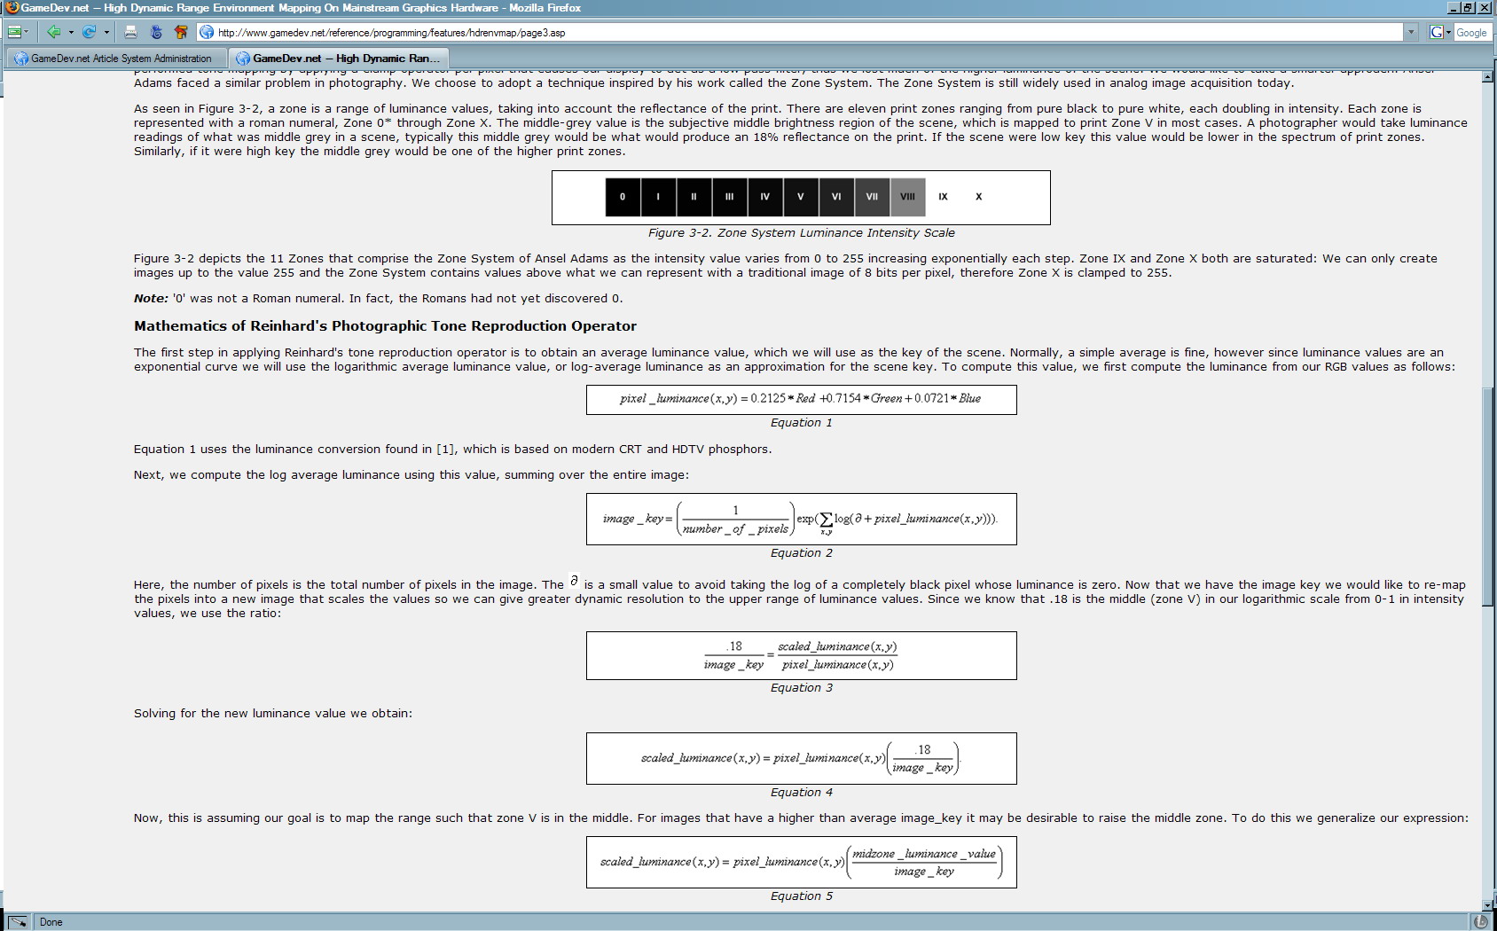Click 'Solving for the new luminance value' sentence
Image resolution: width=1497 pixels, height=931 pixels.
point(273,714)
